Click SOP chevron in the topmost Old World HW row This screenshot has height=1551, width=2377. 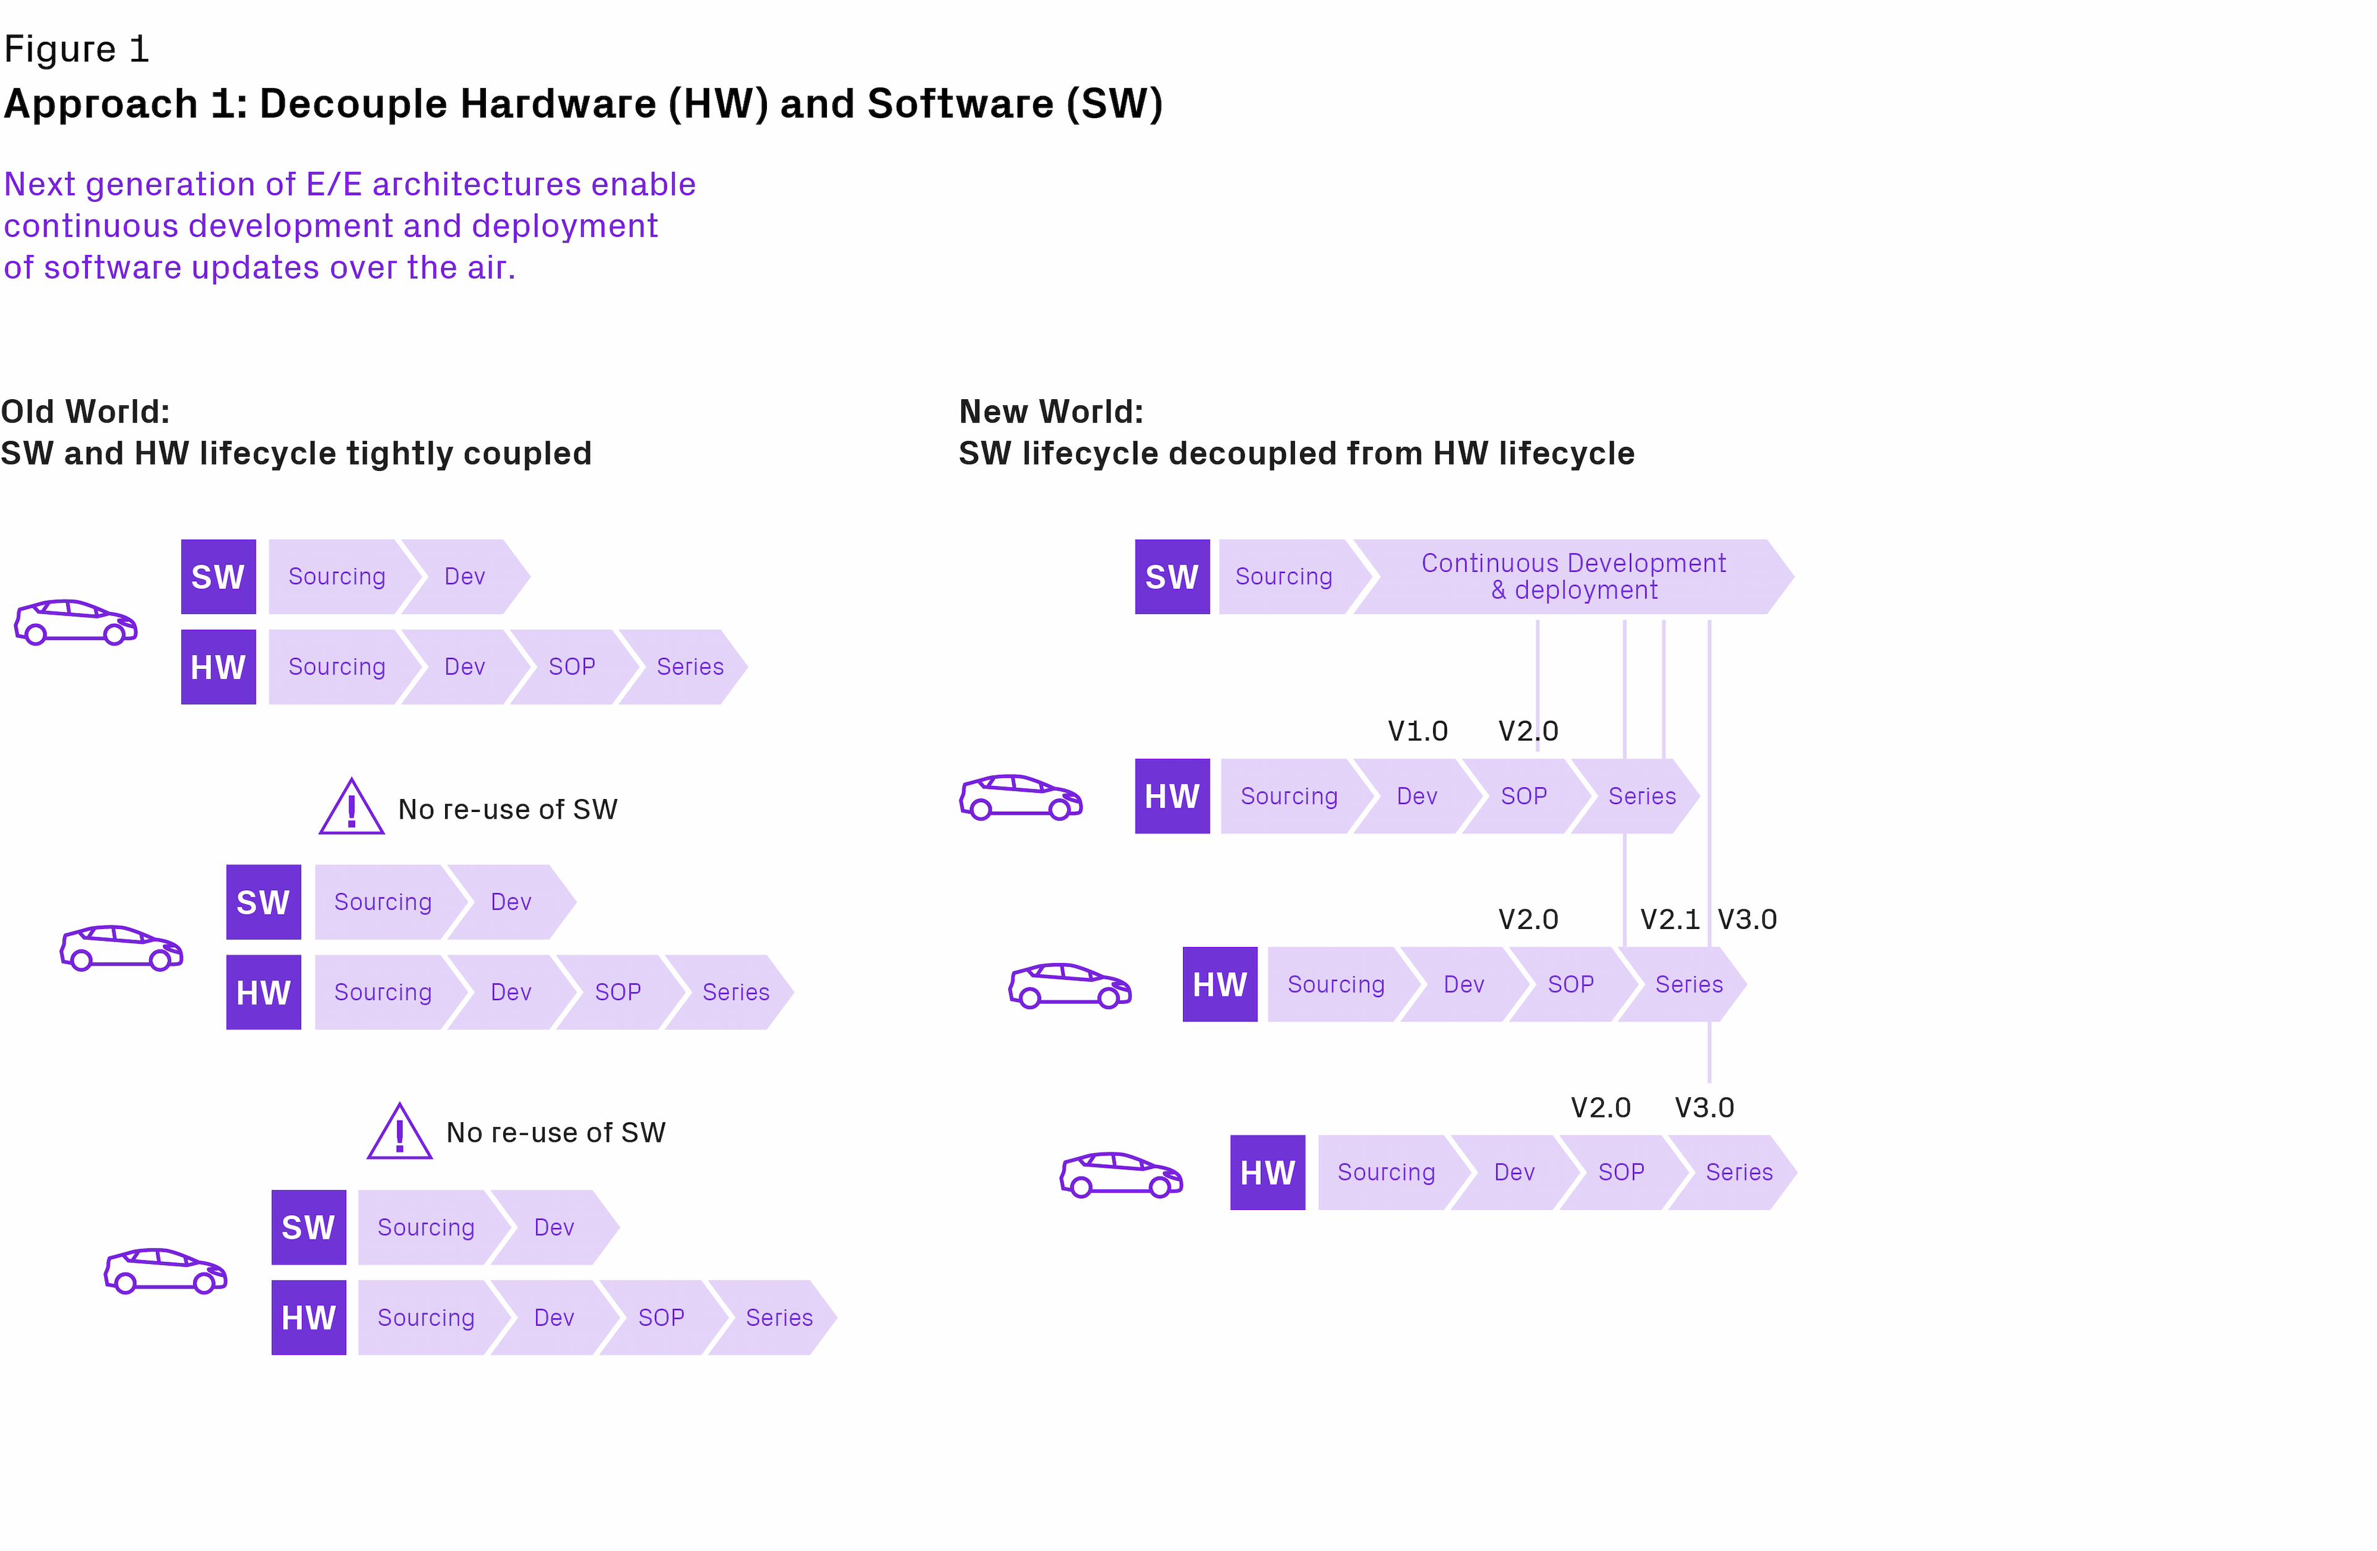573,667
